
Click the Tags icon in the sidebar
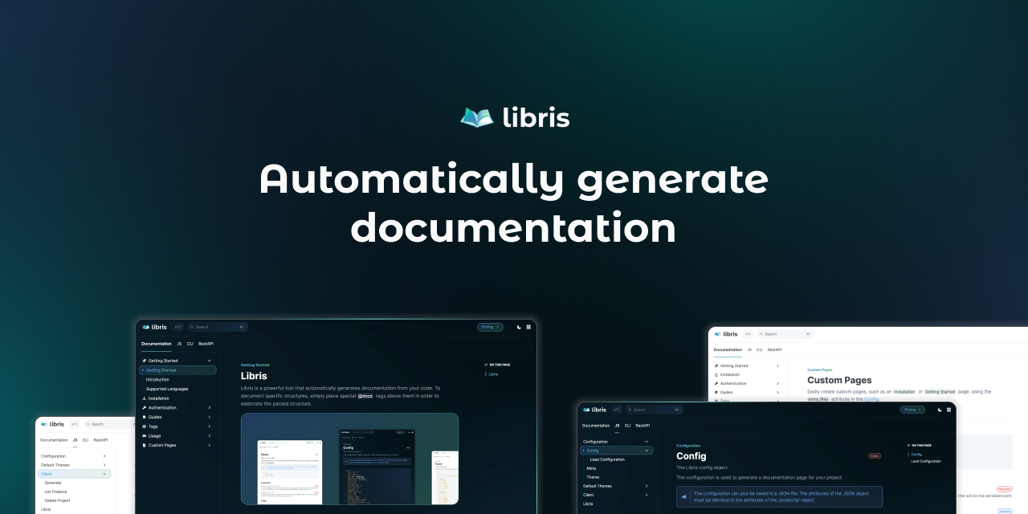(145, 426)
